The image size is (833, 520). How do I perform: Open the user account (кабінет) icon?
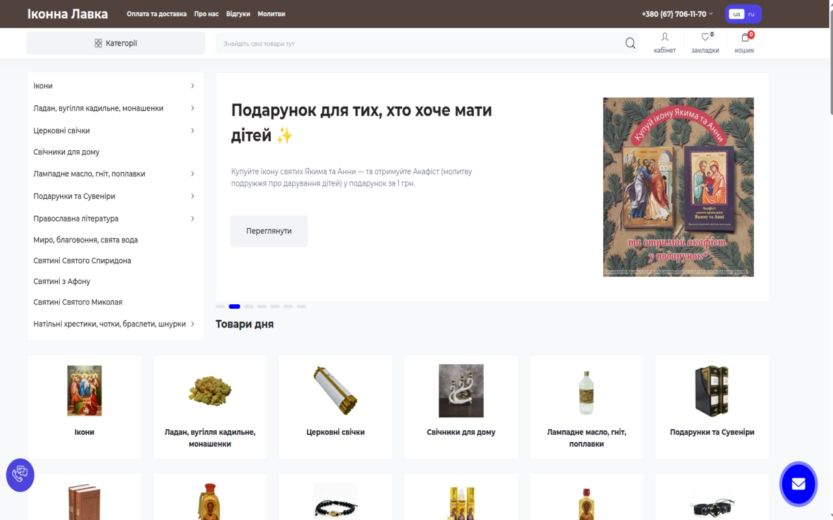[664, 37]
